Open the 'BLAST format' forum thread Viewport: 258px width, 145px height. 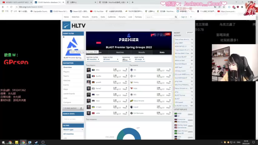coord(184,95)
